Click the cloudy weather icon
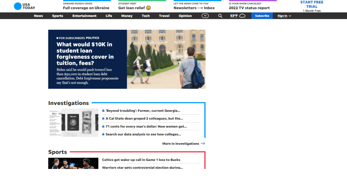Image resolution: width=347 pixels, height=176 pixels. coord(242,16)
